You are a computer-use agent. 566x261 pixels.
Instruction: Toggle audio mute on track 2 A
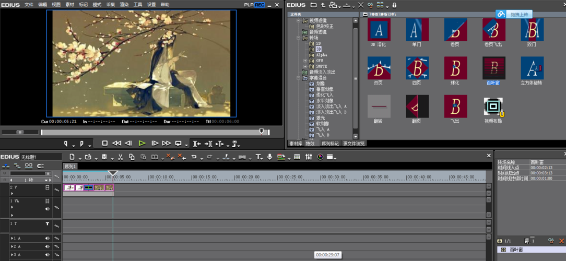click(x=48, y=246)
